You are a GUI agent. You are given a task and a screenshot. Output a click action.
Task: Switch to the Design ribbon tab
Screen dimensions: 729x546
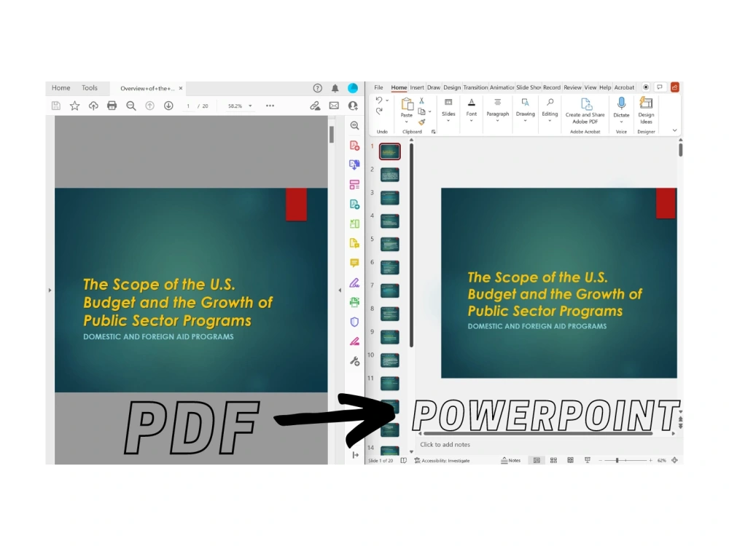click(x=451, y=87)
